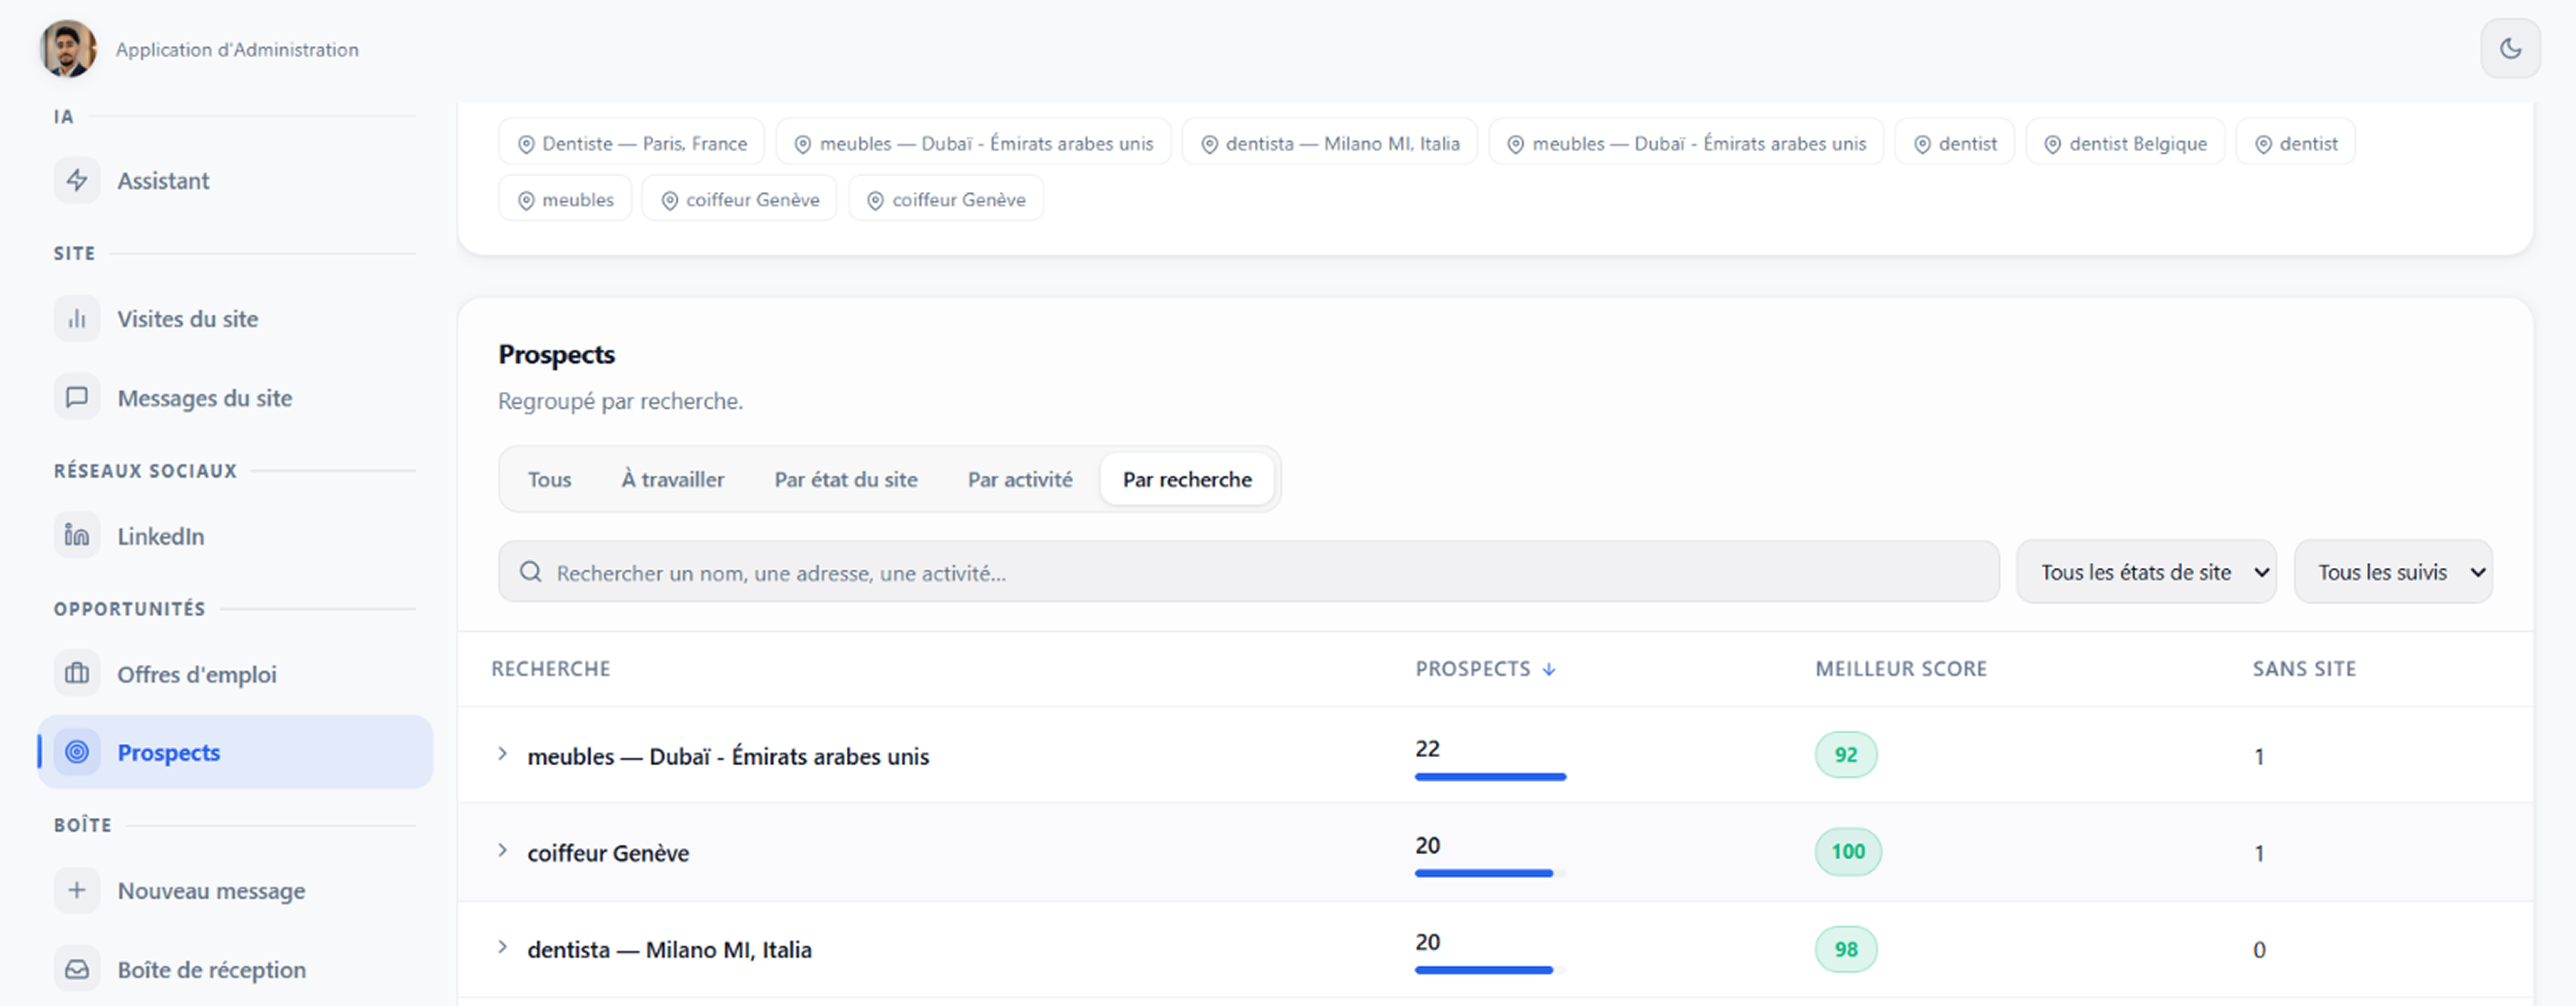Image resolution: width=2576 pixels, height=1006 pixels.
Task: Click the magnifier icon in the search field
Action: point(531,572)
